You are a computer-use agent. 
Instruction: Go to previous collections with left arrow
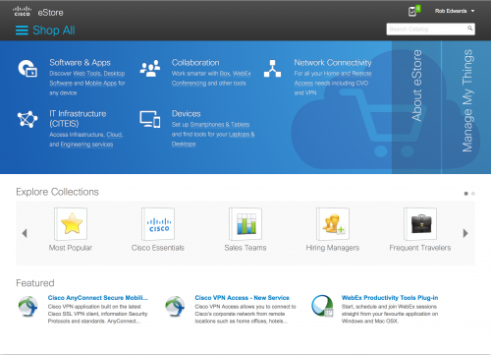tap(25, 233)
